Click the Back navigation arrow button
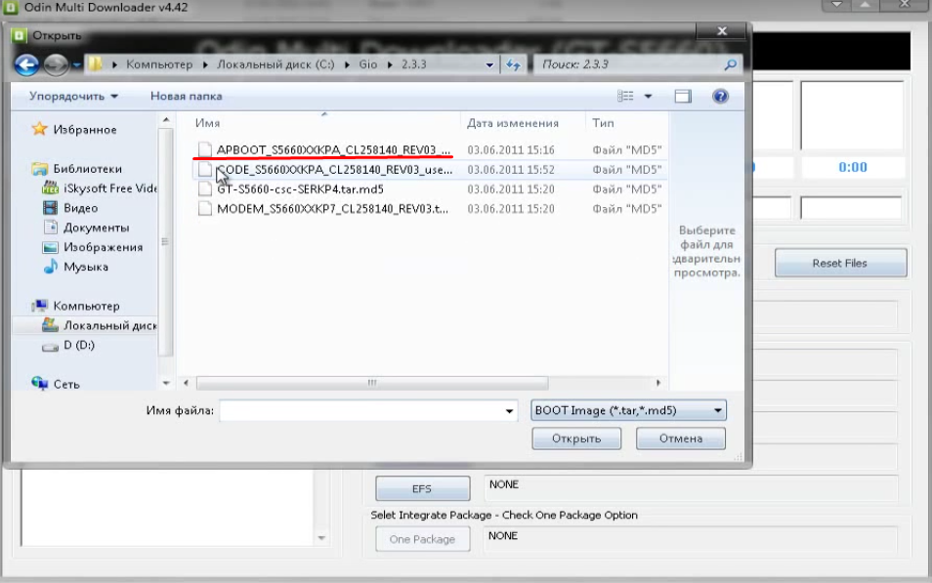 pos(26,64)
